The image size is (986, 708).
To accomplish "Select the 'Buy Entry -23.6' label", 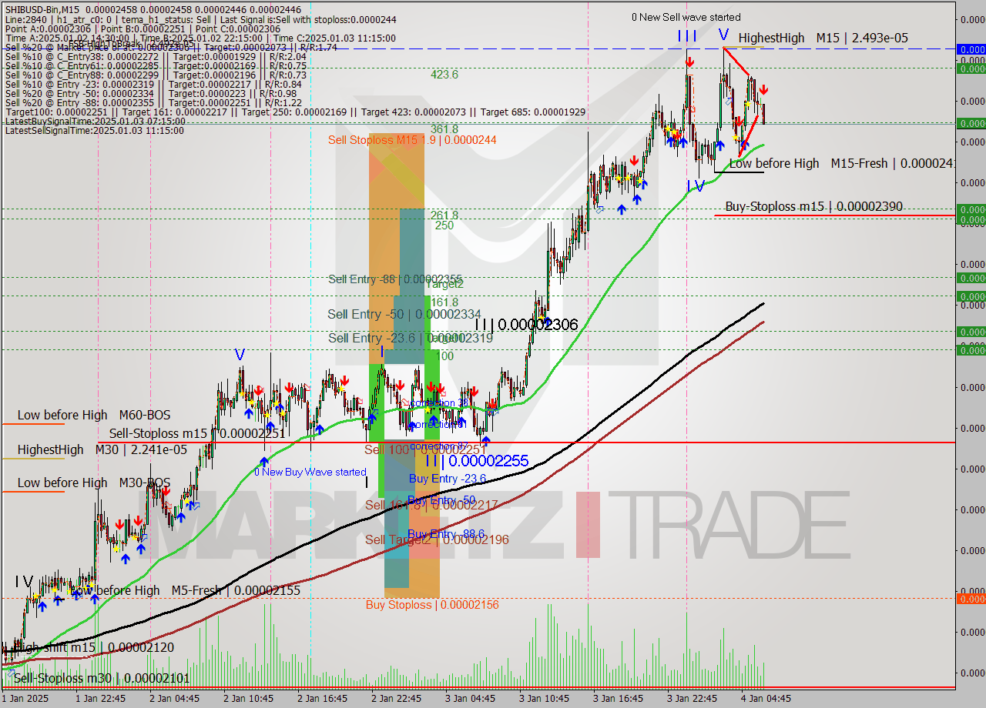I will [448, 479].
